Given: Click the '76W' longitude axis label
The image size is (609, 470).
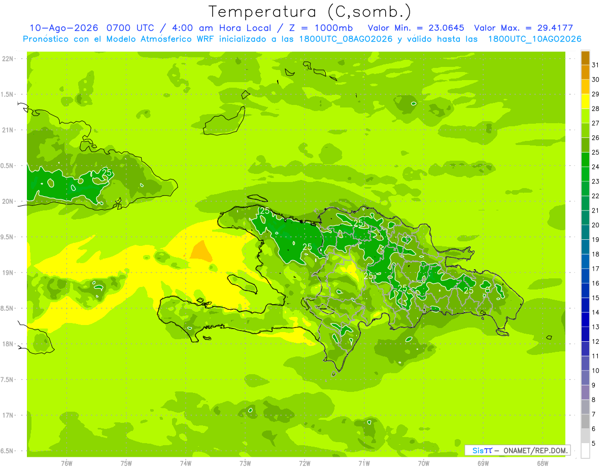Looking at the screenshot, I should 66,463.
